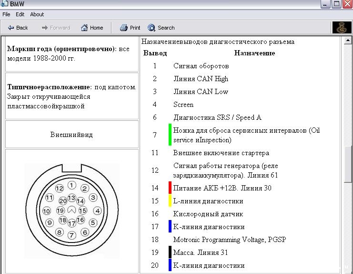
Task: Open Search from the toolbar
Action: [161, 28]
